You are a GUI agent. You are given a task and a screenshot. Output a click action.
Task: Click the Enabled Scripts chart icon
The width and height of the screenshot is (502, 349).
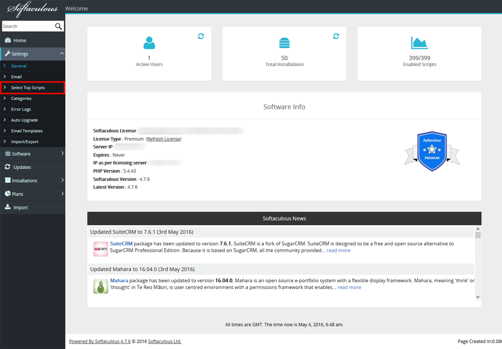pos(419,43)
